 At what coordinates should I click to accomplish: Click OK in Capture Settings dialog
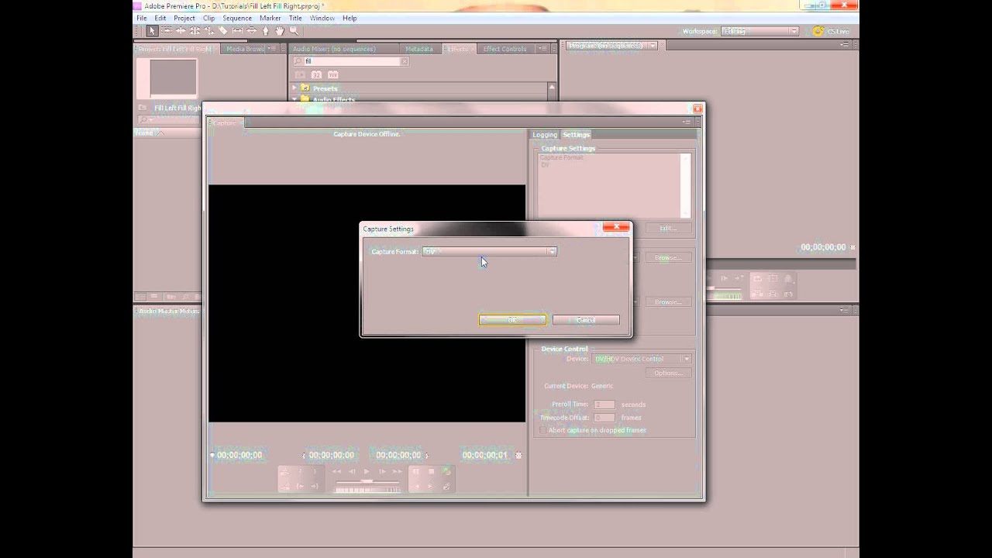tap(512, 320)
